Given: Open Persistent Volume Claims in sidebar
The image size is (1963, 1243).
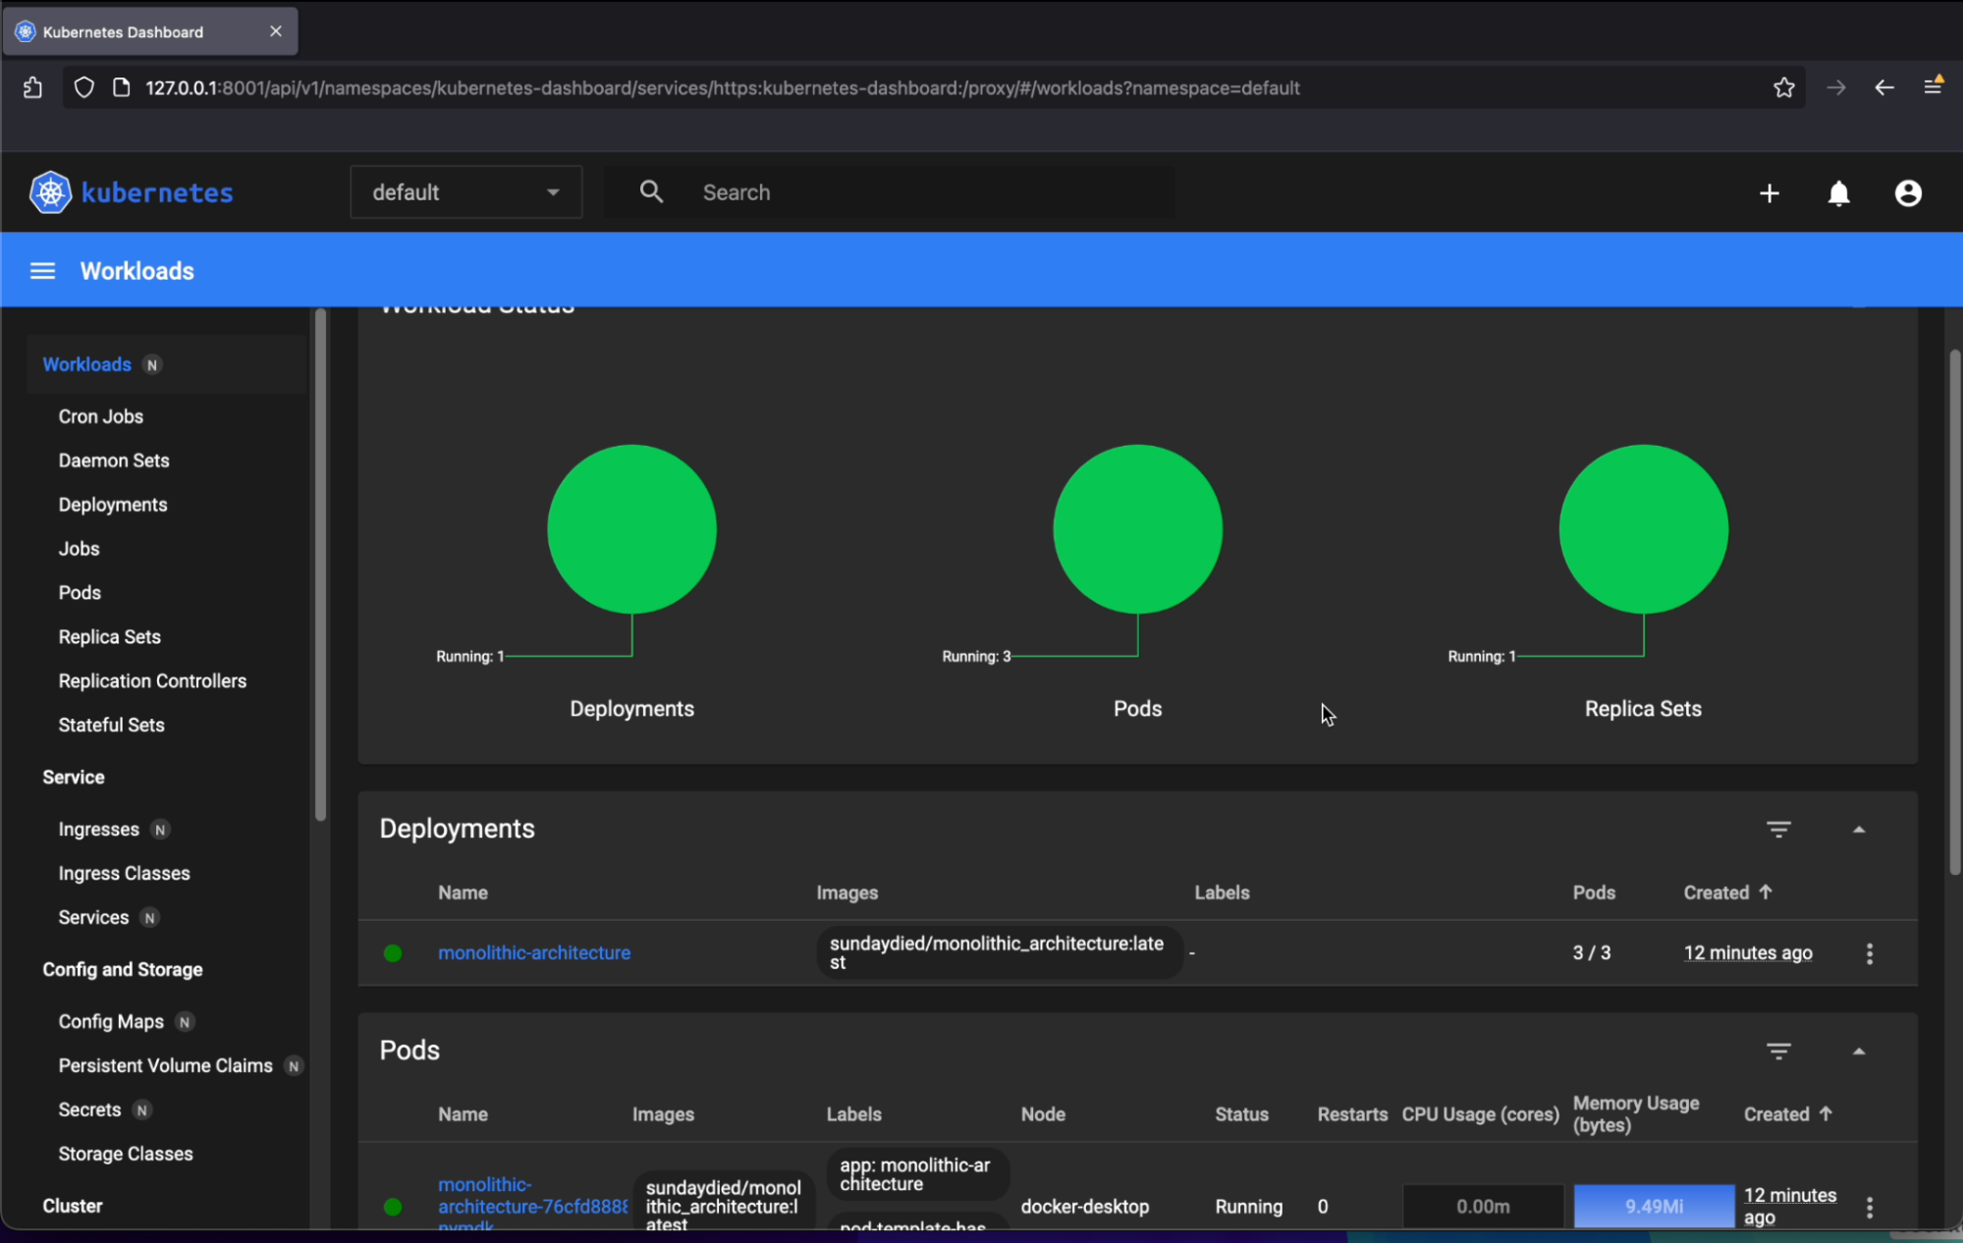Looking at the screenshot, I should point(165,1066).
